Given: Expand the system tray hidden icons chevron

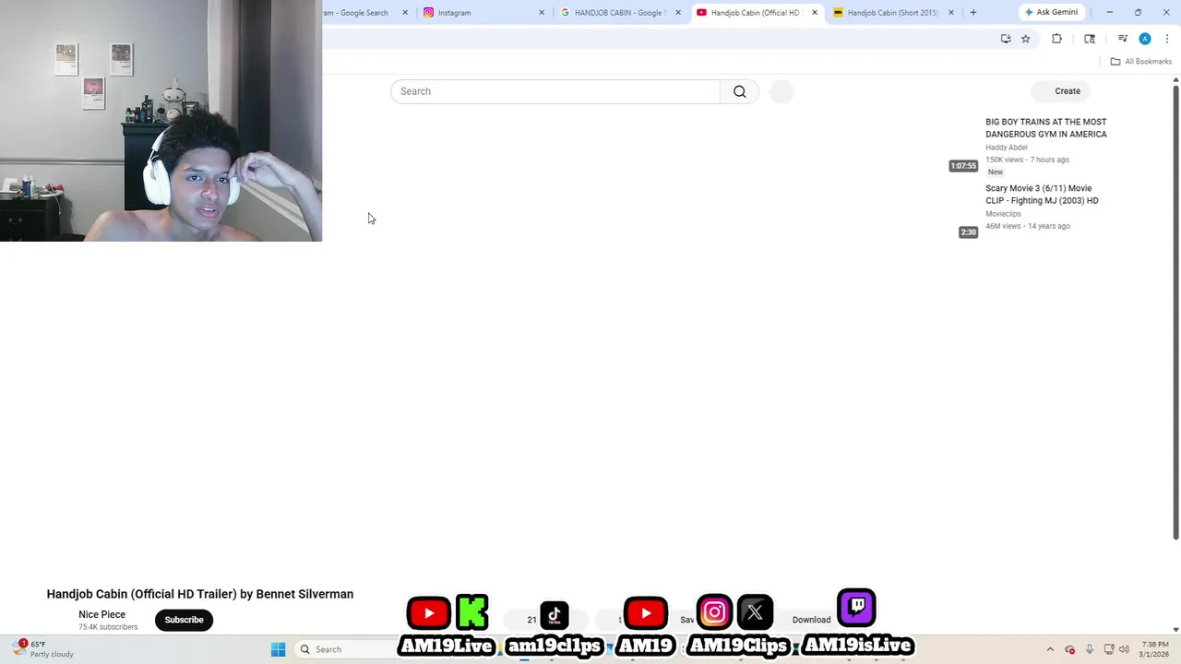Looking at the screenshot, I should 1049,649.
